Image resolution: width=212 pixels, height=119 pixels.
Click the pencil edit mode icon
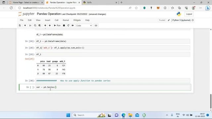[169, 20]
